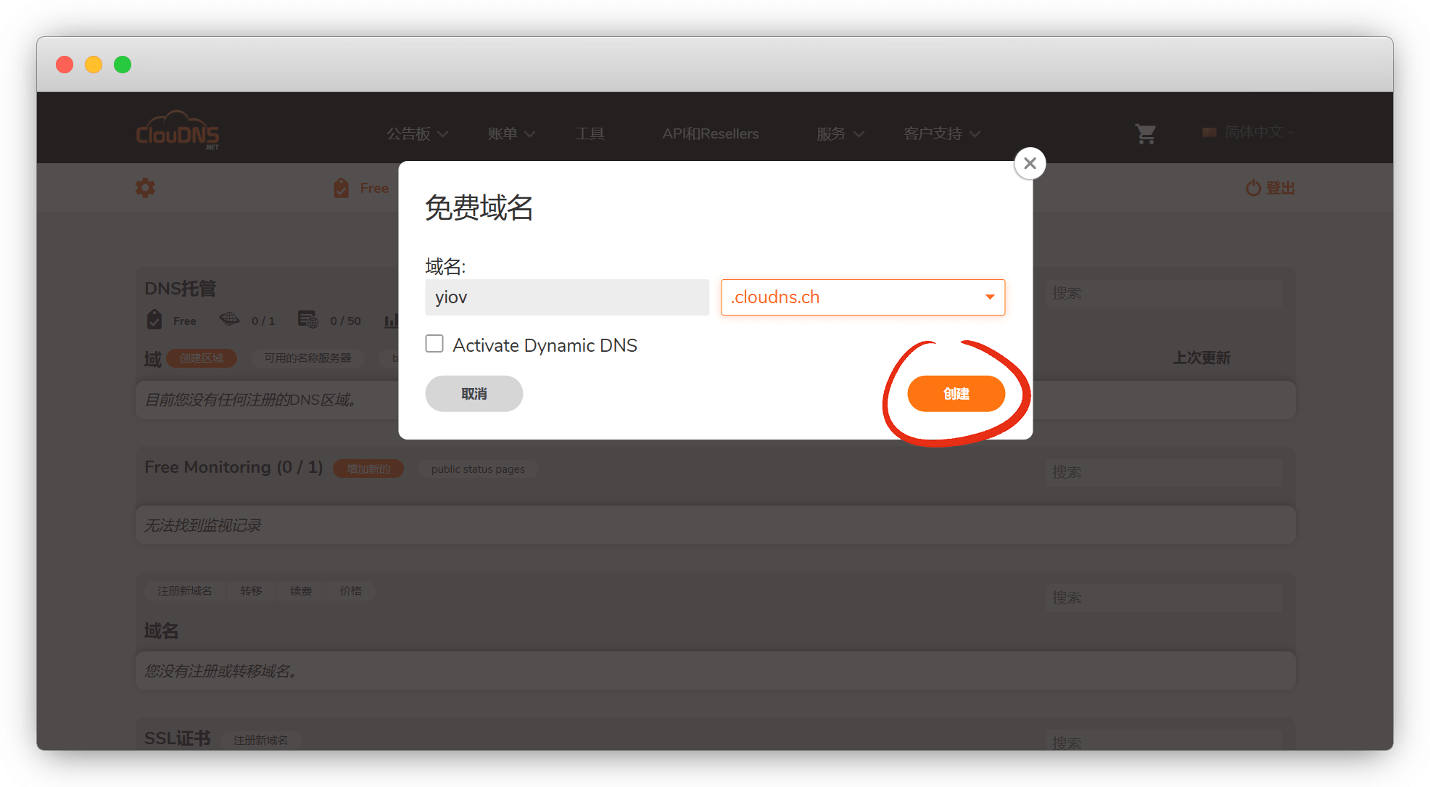Click the 搜索 box in Free Monitoring
Viewport: 1430px width, 787px height.
(1163, 472)
